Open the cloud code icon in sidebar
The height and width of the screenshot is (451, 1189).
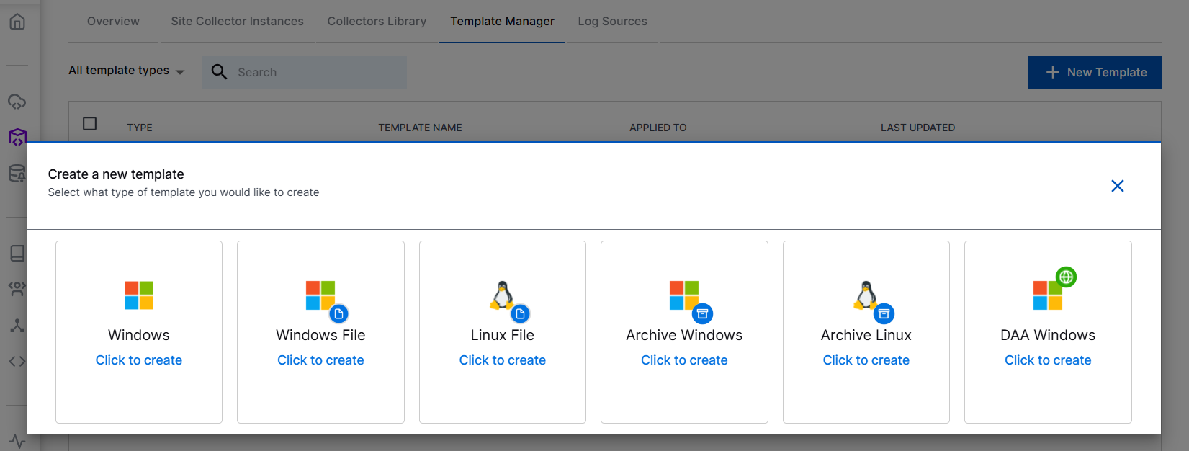point(17,102)
